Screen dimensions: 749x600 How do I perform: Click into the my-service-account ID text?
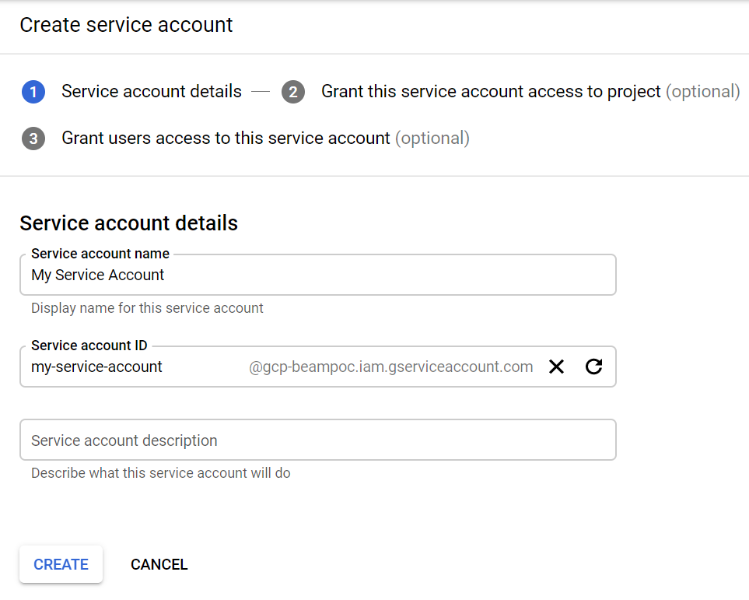coord(97,367)
